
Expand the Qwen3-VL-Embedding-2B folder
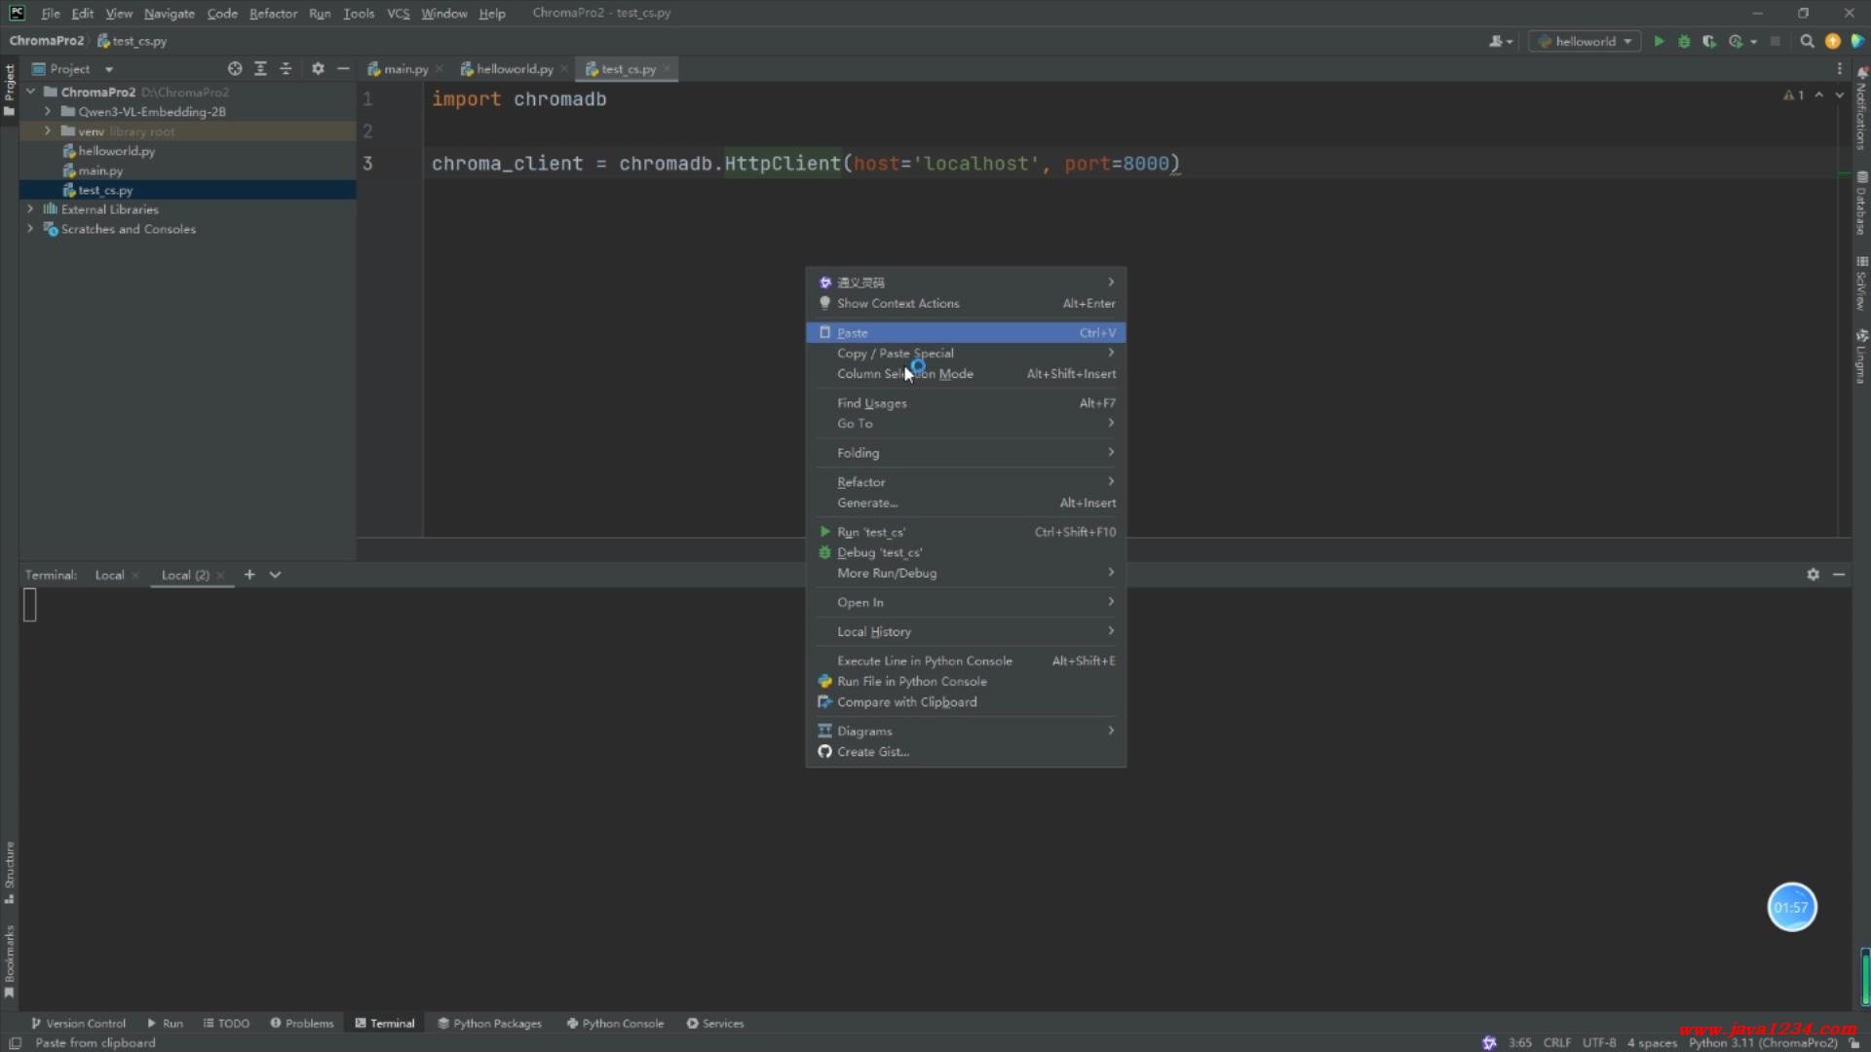[x=47, y=112]
